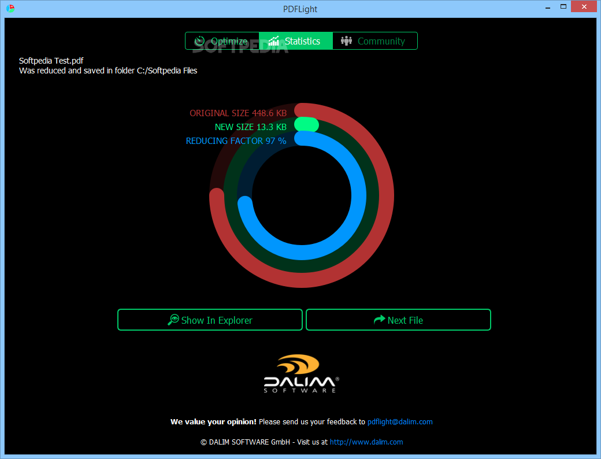This screenshot has width=601, height=459.
Task: Click the DALIM SOFTWARE GmbH copyright text
Action: [244, 442]
